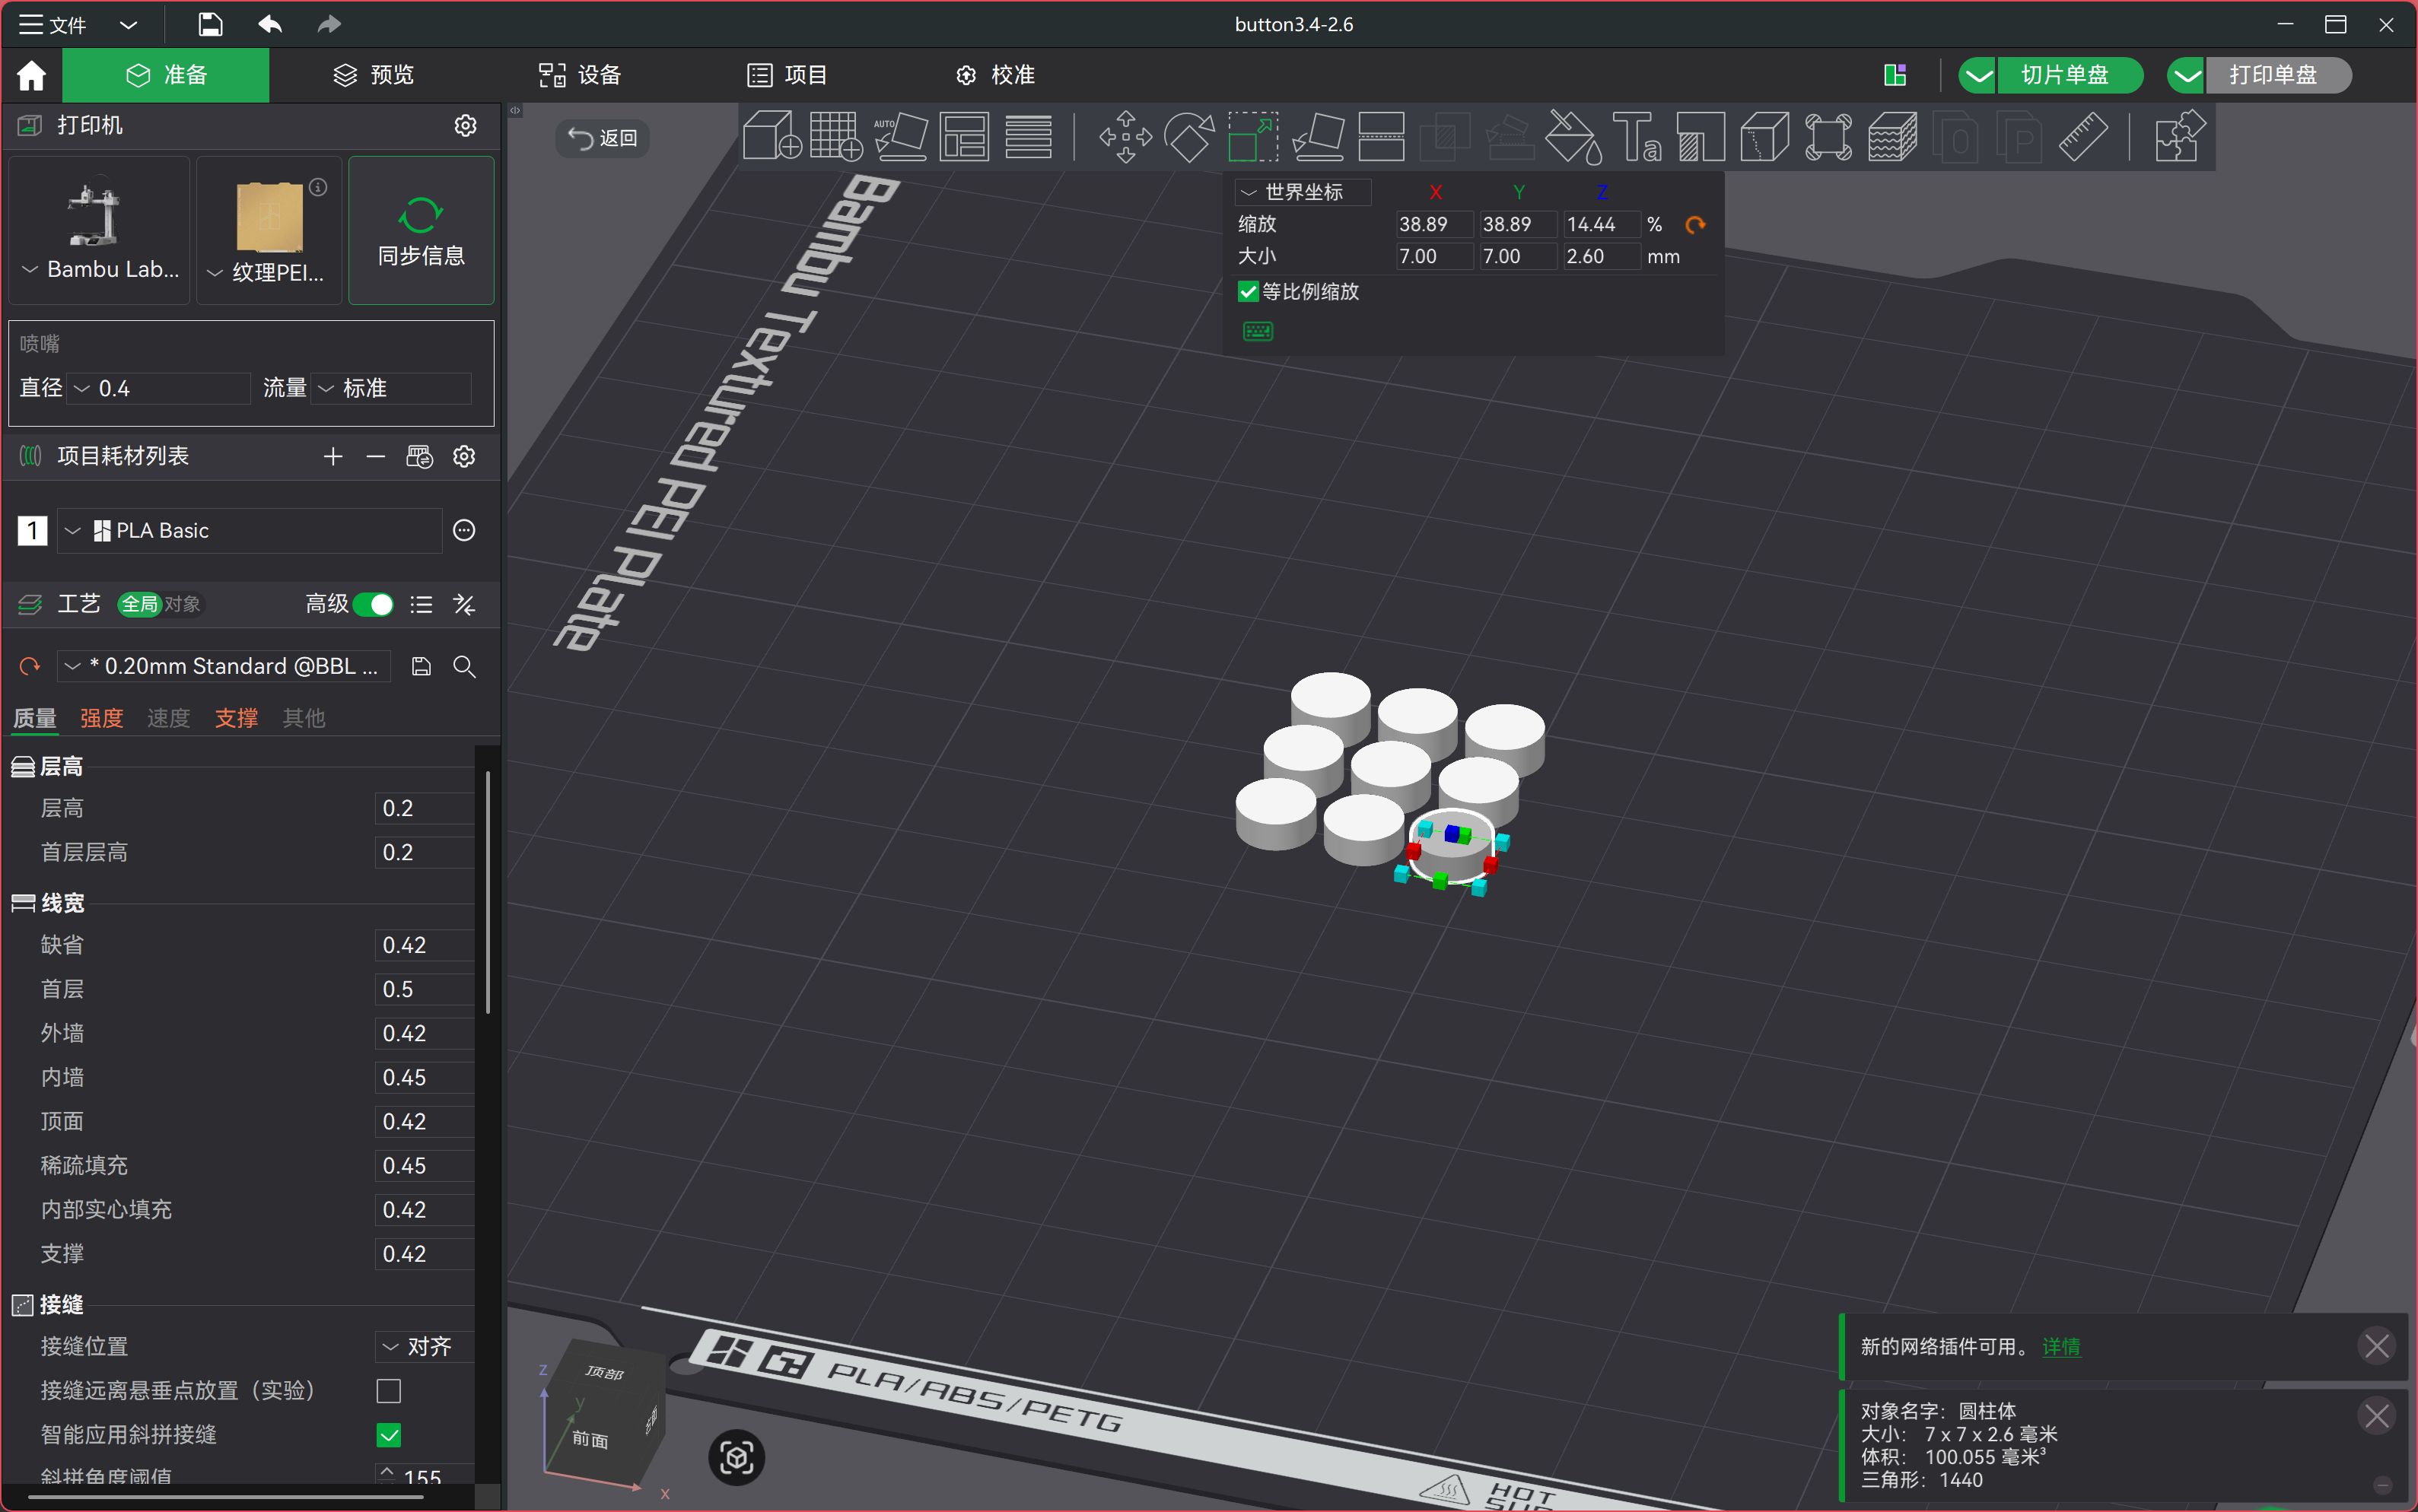Viewport: 2418px width, 1512px height.
Task: Click the Add cube object icon
Action: 772,137
